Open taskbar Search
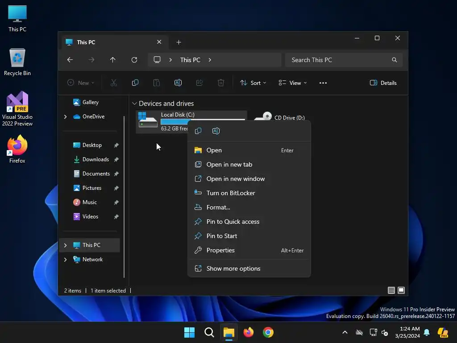Image resolution: width=457 pixels, height=343 pixels. click(209, 332)
